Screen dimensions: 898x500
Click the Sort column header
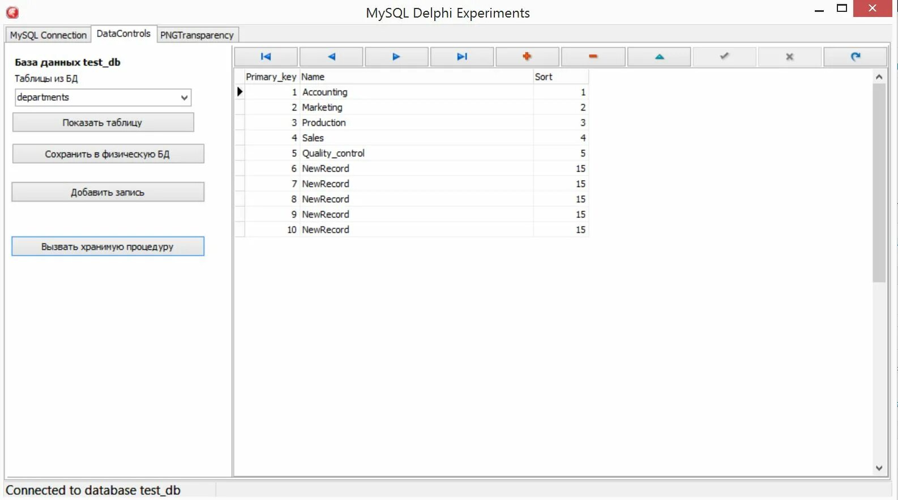[561, 76]
